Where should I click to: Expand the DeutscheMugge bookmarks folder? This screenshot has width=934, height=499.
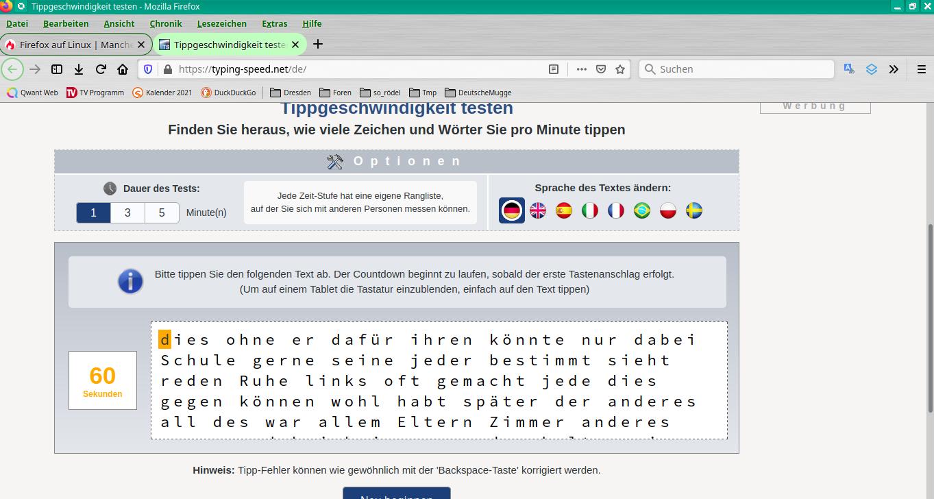478,93
